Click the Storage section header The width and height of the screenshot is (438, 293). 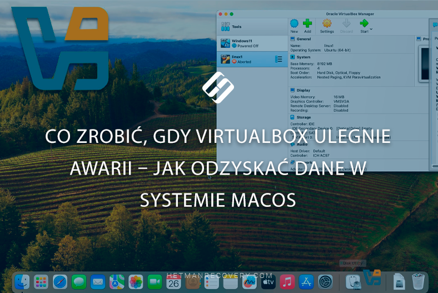tap(303, 117)
